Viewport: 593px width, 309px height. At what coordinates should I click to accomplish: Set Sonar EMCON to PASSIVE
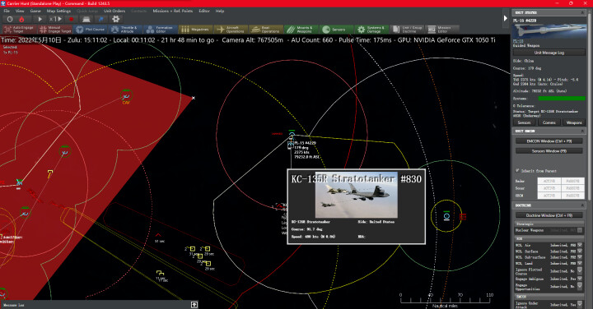(572, 188)
